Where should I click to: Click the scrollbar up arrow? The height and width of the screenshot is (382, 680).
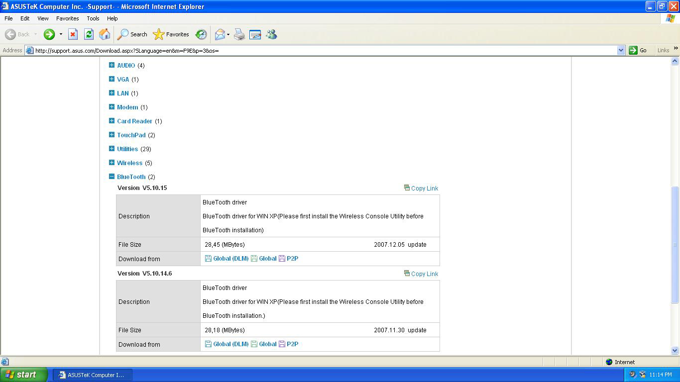[x=675, y=61]
